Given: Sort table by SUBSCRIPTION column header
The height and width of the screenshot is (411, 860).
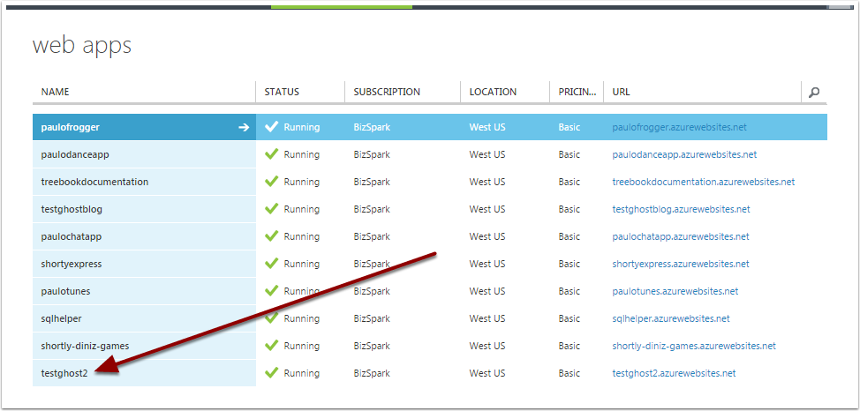Looking at the screenshot, I should (387, 92).
